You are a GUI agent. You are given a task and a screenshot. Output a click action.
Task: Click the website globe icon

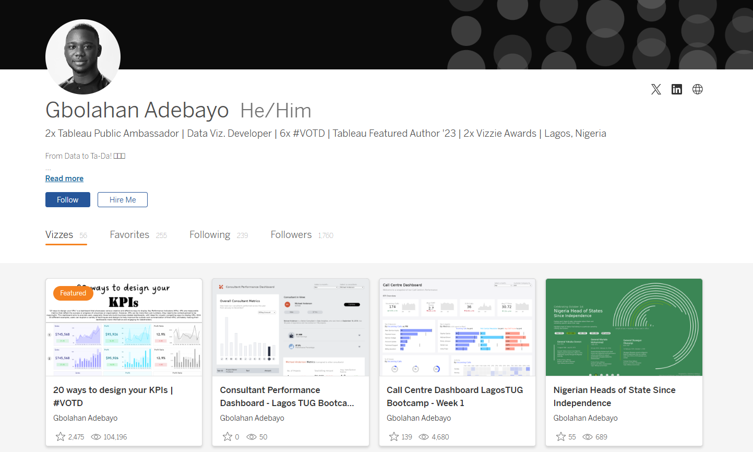[697, 89]
